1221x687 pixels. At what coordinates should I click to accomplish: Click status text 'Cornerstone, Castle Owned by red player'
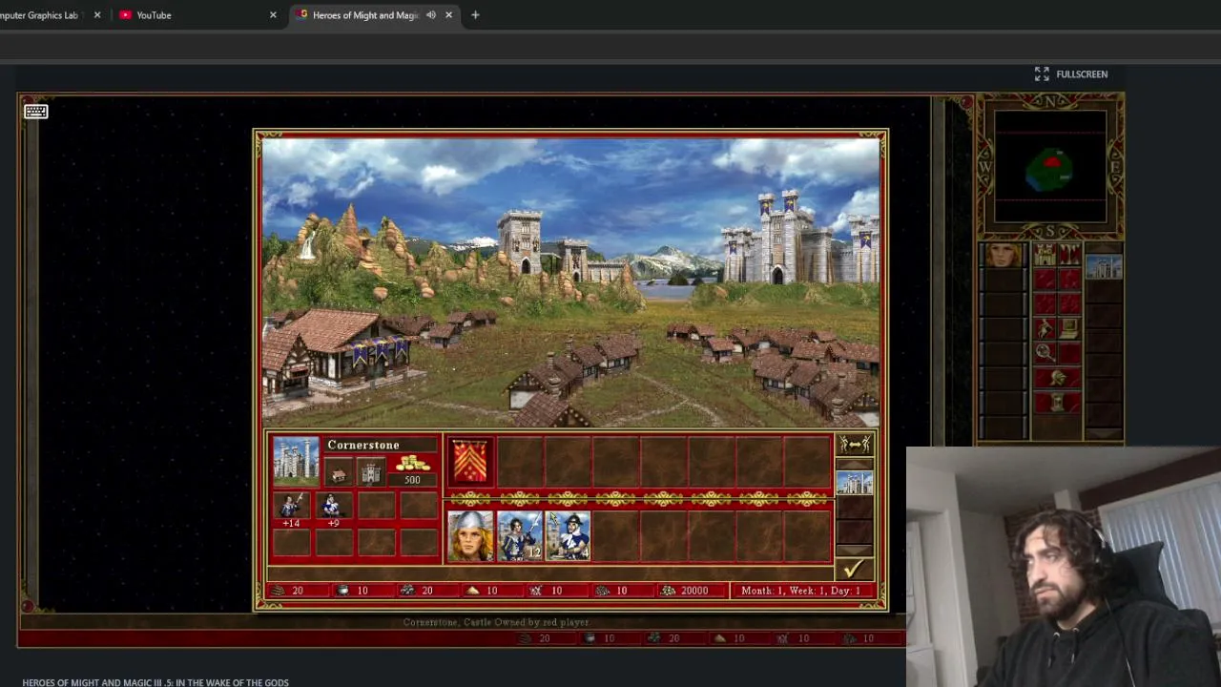(495, 622)
